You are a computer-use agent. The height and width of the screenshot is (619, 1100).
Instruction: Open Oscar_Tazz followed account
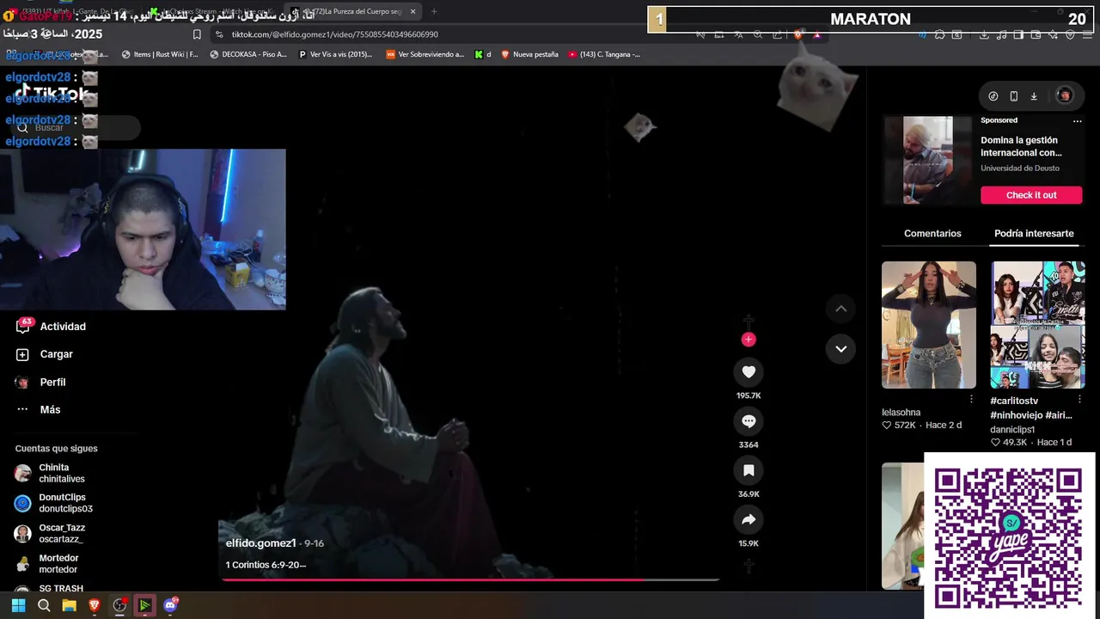click(x=52, y=533)
